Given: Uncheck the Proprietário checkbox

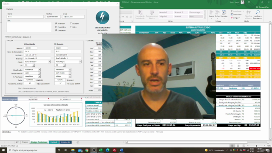Looking at the screenshot, I should [x=56, y=27].
